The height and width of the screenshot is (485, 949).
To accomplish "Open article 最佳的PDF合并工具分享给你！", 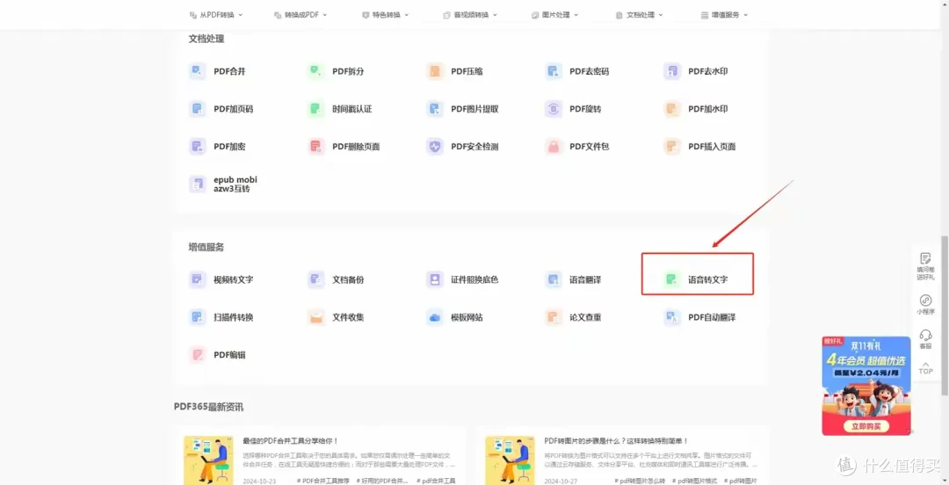I will (x=291, y=441).
